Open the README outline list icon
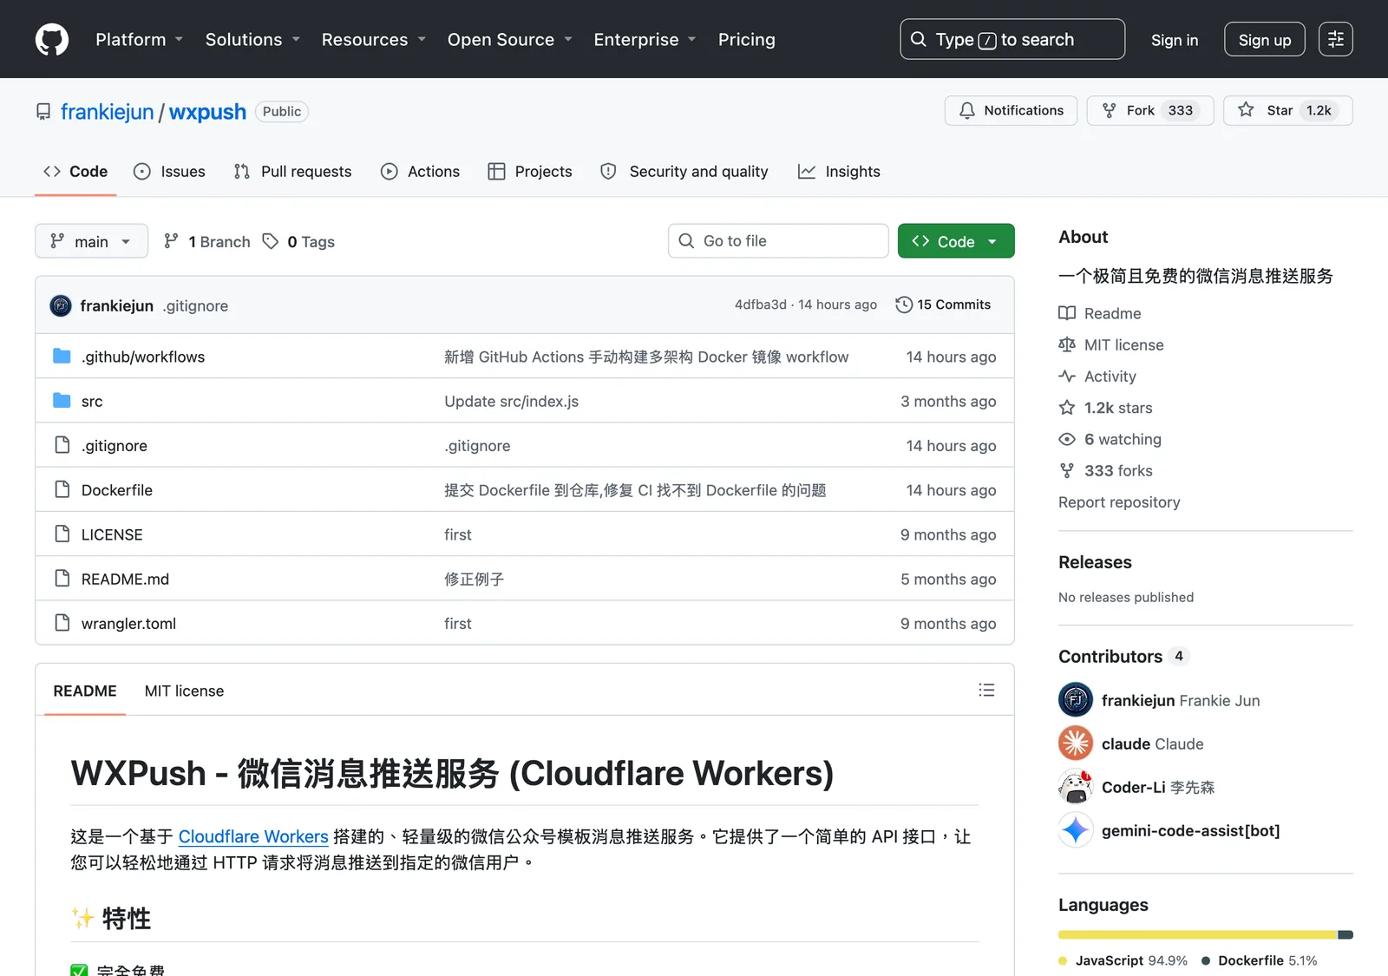The height and width of the screenshot is (976, 1388). 986,690
